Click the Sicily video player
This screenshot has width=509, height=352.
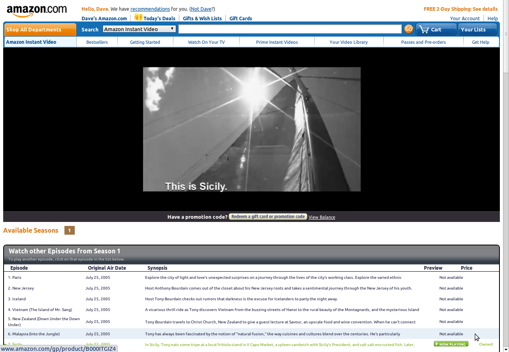[252, 129]
